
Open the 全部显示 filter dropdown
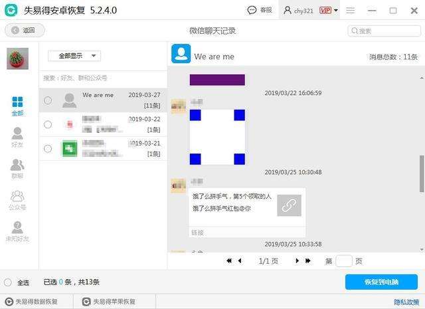pyautogui.click(x=74, y=56)
